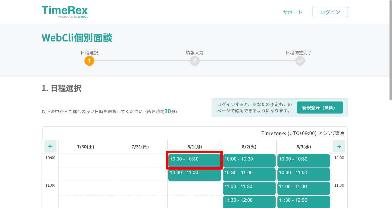
Task: Select the 11:30 - 12:00 slot on 8/3
Action: coord(303,202)
